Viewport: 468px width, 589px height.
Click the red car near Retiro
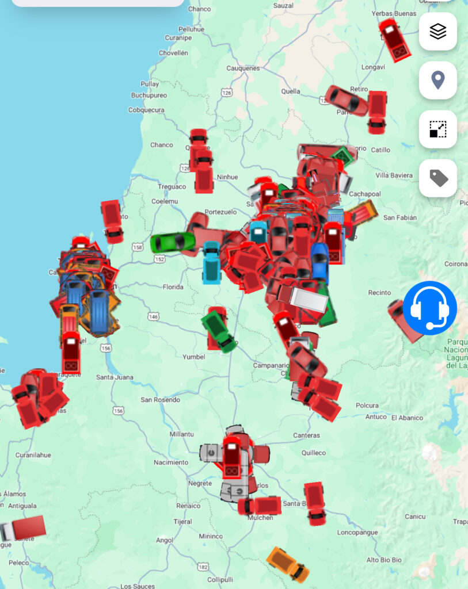[x=347, y=100]
